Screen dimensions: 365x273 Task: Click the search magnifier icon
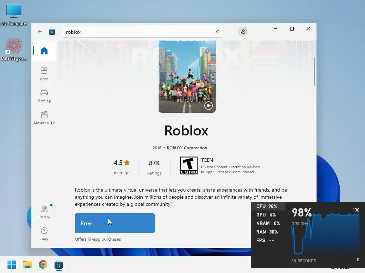click(217, 32)
